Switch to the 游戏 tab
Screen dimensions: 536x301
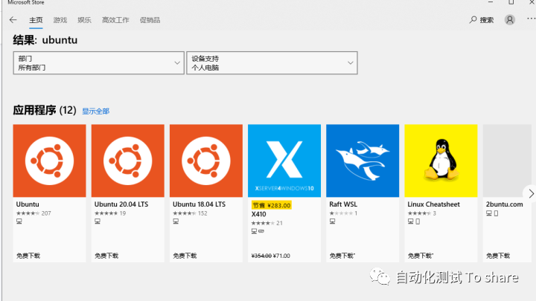point(60,20)
